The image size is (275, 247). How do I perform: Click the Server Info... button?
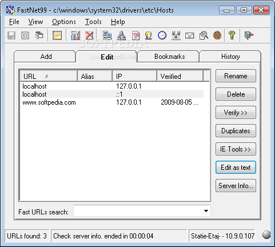pos(236,186)
